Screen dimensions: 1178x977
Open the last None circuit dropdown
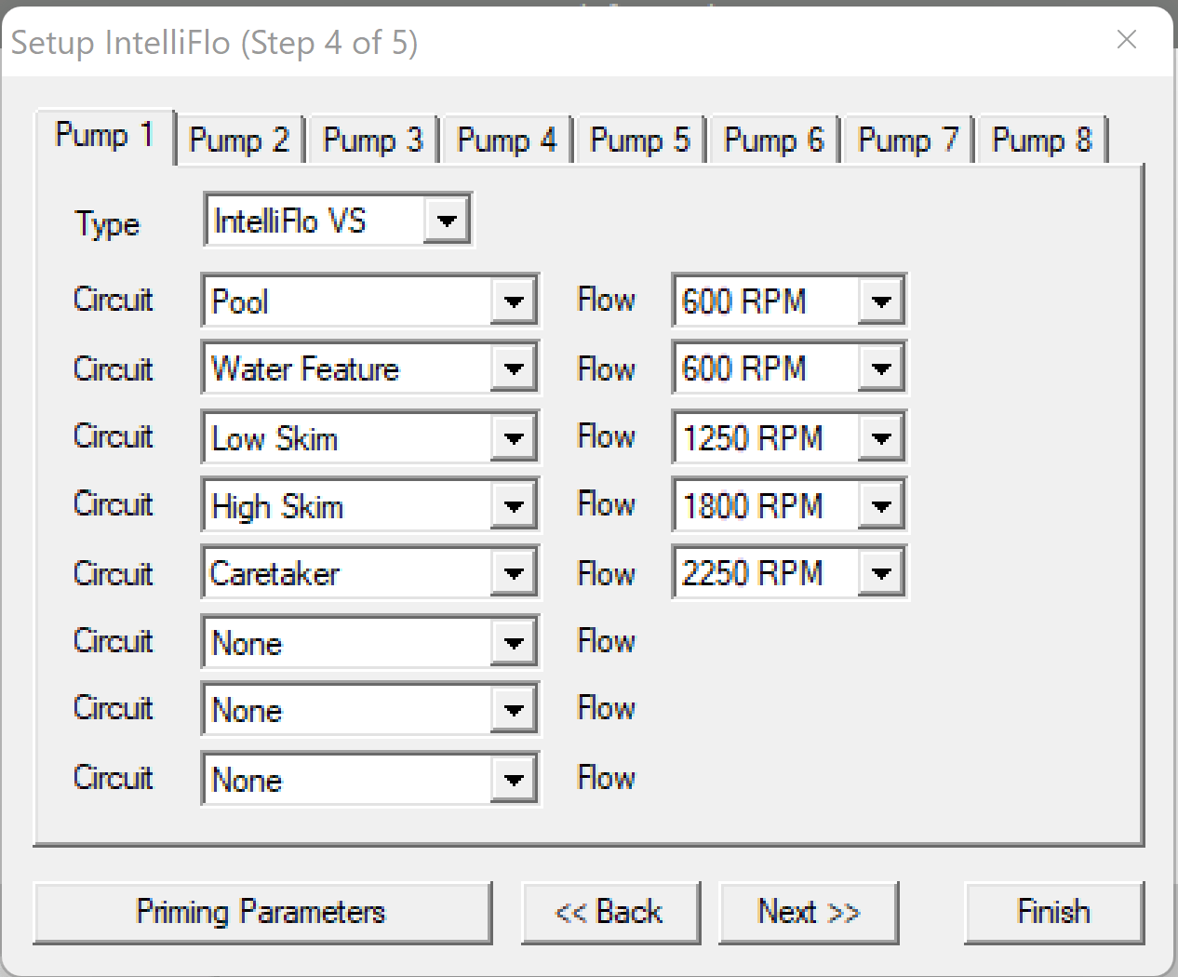(370, 779)
